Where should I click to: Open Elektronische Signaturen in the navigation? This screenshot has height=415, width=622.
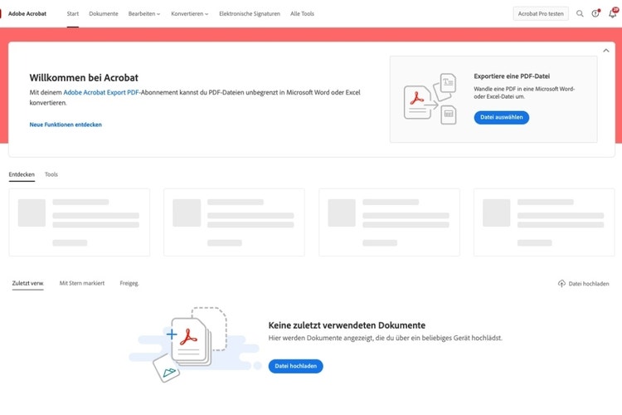pos(250,13)
